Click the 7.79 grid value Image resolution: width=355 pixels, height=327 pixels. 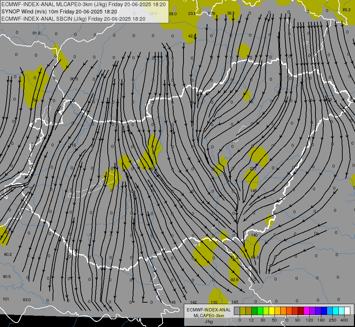(211, 13)
